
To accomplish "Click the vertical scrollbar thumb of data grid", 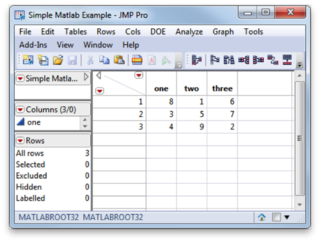I will click(300, 138).
